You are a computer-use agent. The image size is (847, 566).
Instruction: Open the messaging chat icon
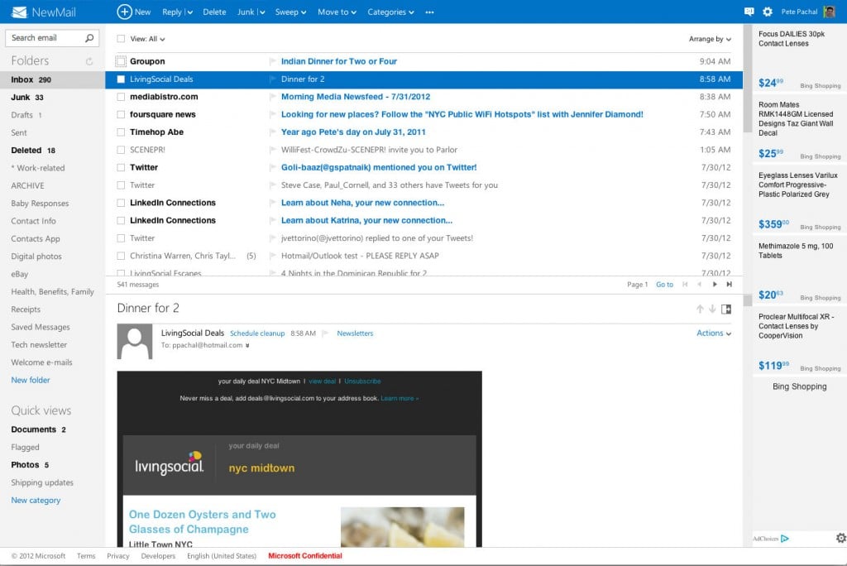click(749, 12)
